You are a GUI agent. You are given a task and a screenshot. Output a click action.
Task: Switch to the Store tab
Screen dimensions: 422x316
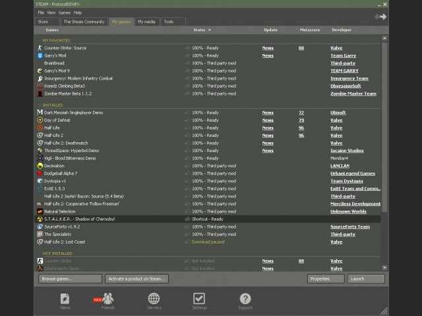pyautogui.click(x=47, y=22)
